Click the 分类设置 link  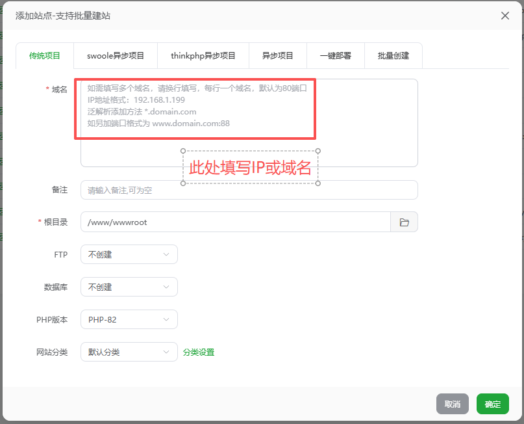point(199,352)
